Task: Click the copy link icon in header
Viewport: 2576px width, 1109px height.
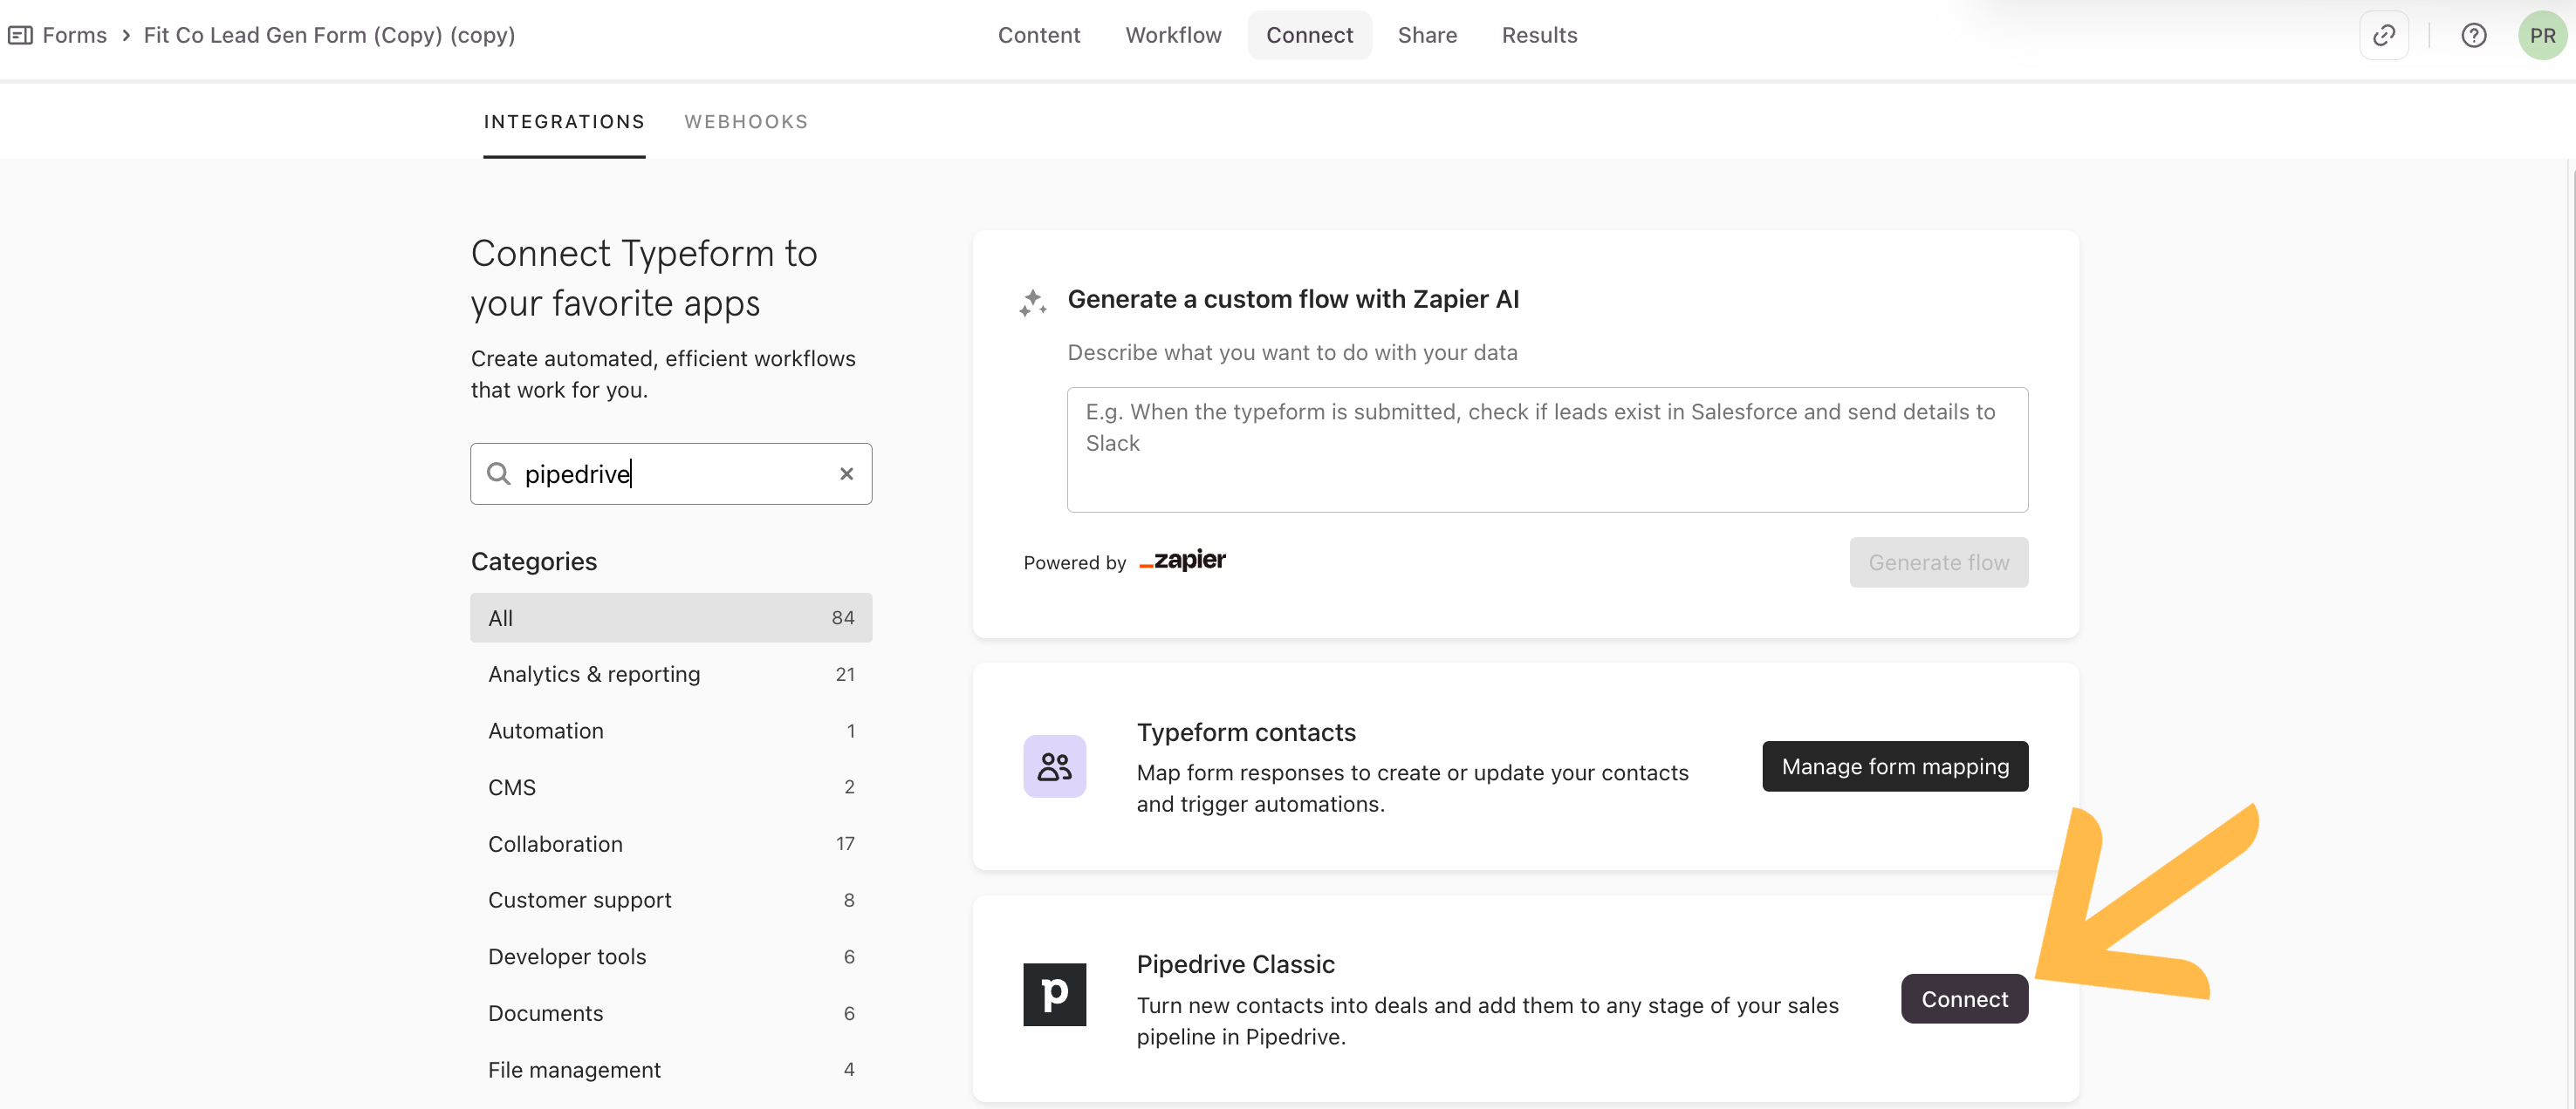Action: pyautogui.click(x=2383, y=35)
